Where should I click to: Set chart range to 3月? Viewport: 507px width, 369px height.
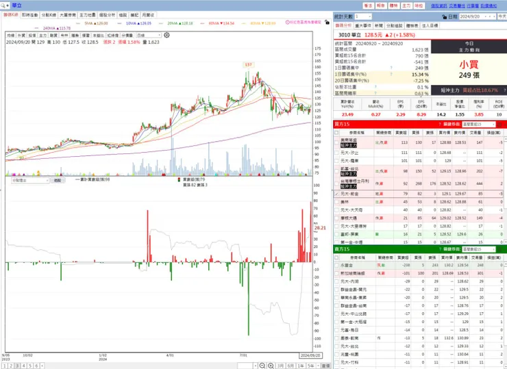[280, 366]
